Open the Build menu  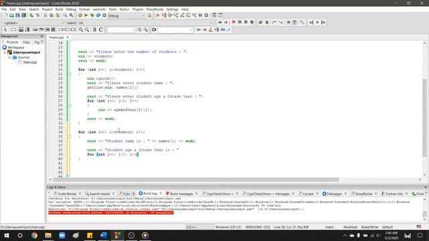(59, 9)
